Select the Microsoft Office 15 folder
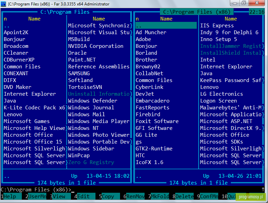The width and height of the screenshot is (268, 203). pos(33,142)
